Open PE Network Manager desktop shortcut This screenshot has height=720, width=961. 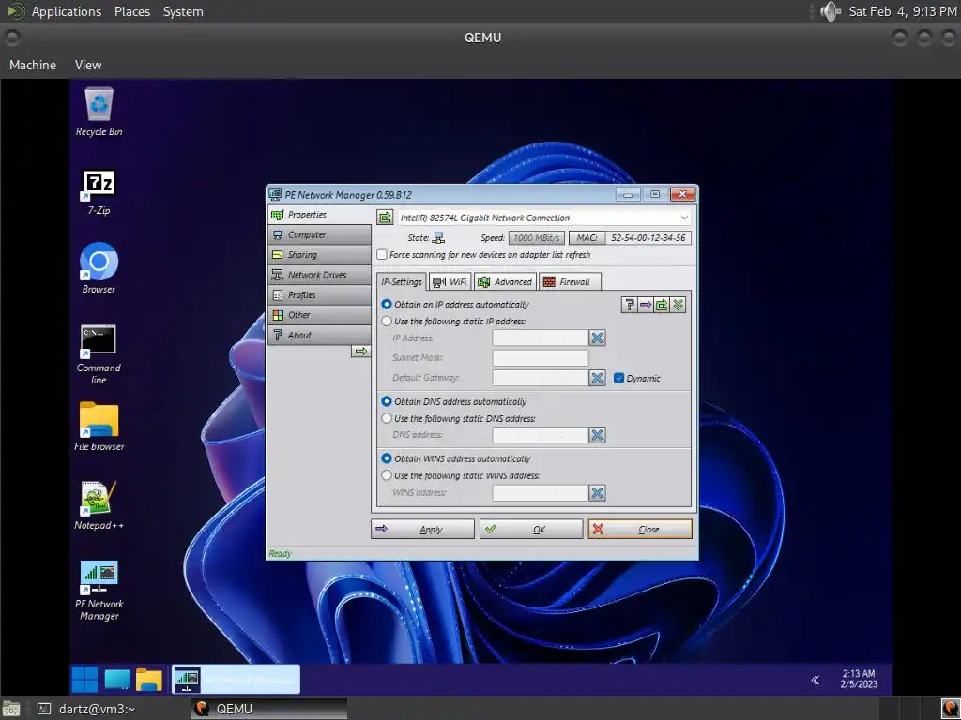coord(99,591)
